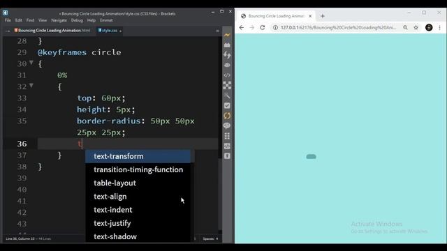This screenshot has width=447, height=251.
Task: Close the Bouncing Circle Loading Animation Chrome tab
Action: click(310, 16)
